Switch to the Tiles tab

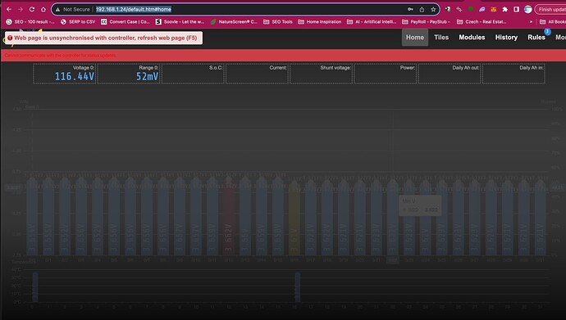441,37
